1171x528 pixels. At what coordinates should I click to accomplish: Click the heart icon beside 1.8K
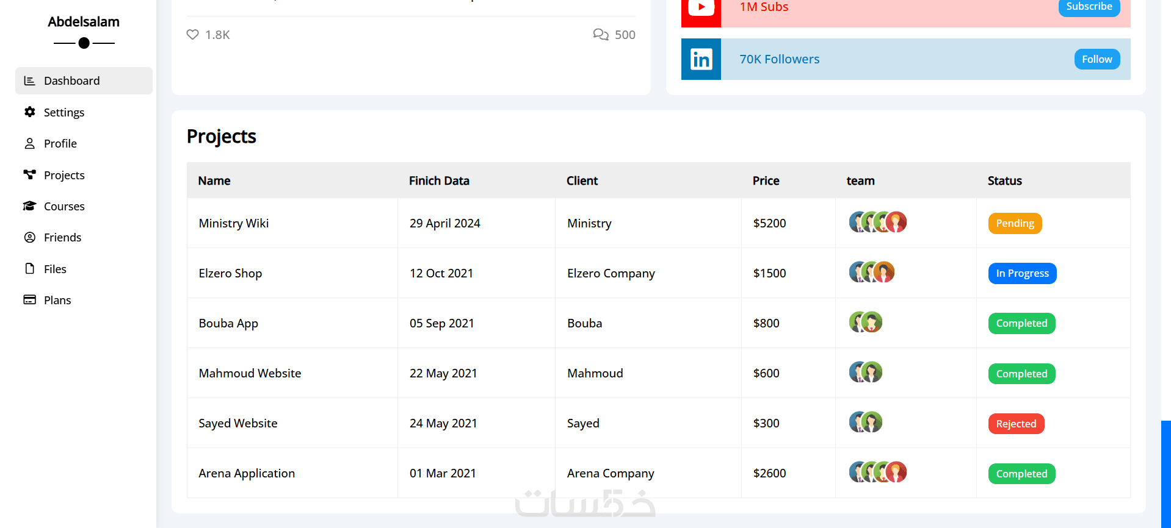(x=192, y=35)
